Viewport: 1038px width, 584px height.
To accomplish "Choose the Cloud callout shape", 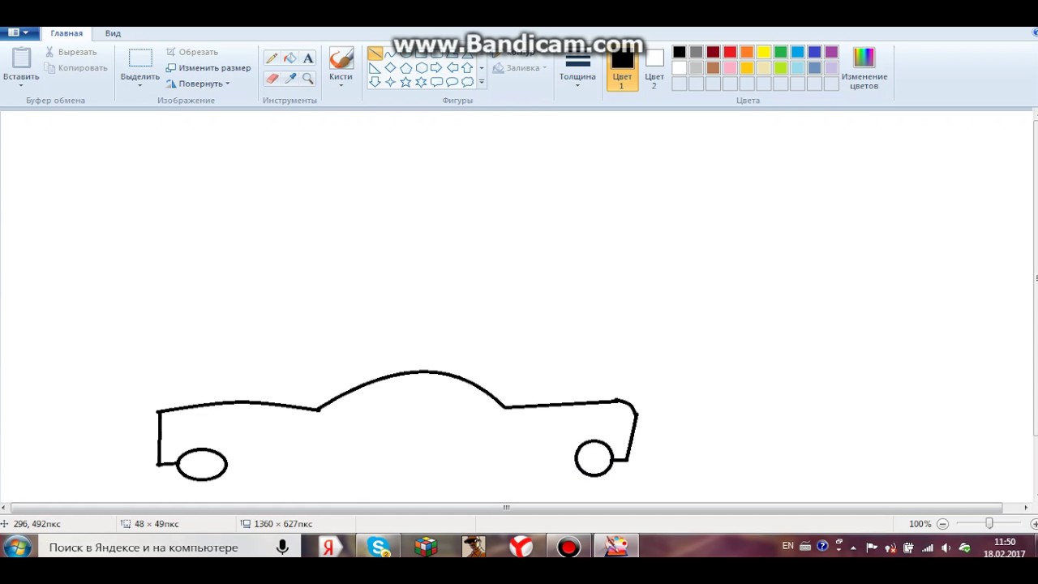I will pos(467,83).
